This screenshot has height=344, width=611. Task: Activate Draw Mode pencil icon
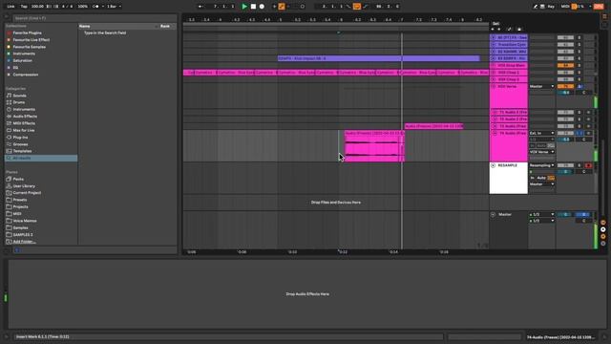(536, 7)
